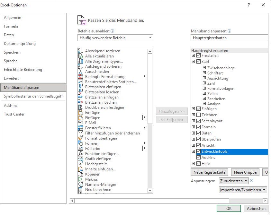Viewport: 271px width, 215px height.
Task: Uncheck the Add-Ins tab checkbox
Action: point(199,158)
